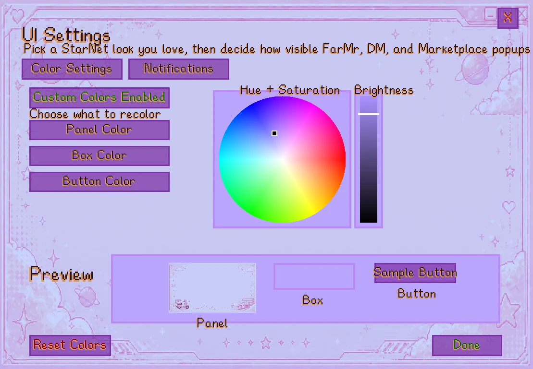Click the square selector marker on color wheel
The image size is (533, 369).
pos(274,133)
